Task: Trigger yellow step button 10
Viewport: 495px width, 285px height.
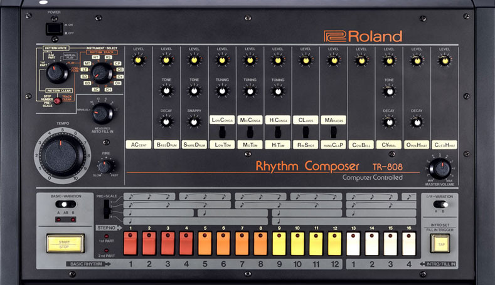Action: (x=298, y=244)
